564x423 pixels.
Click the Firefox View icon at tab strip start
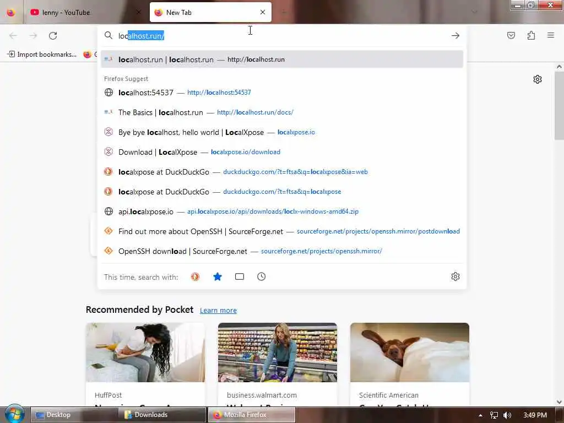tap(11, 13)
